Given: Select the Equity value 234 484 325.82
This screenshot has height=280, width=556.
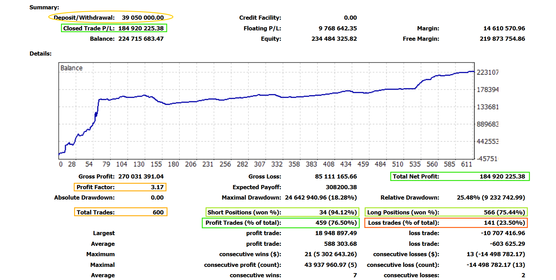Looking at the screenshot, I should (x=334, y=39).
